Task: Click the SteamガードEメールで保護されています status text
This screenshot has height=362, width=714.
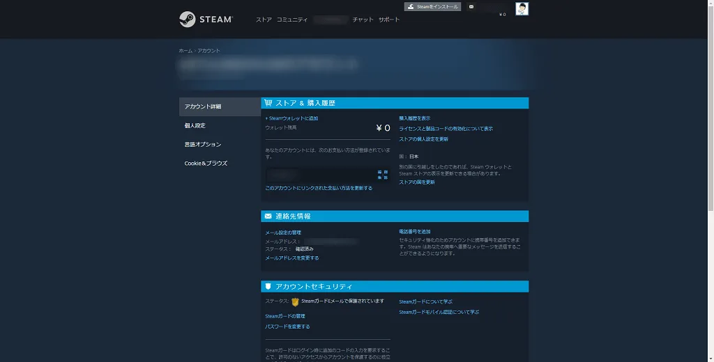Action: pos(342,301)
